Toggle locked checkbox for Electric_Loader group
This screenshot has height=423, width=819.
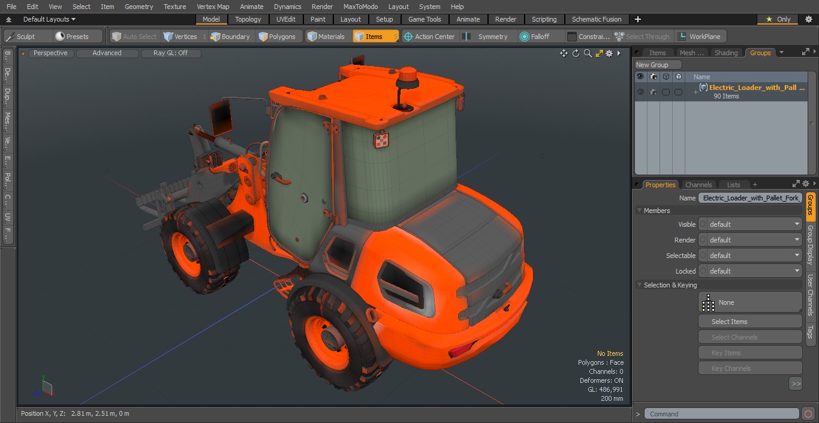pyautogui.click(x=678, y=92)
